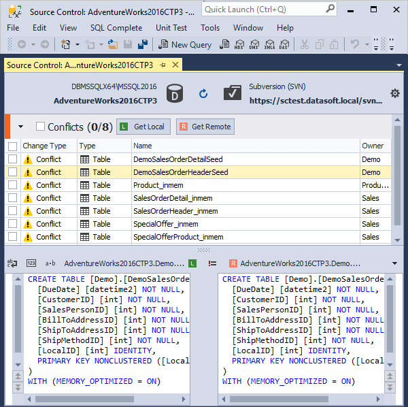
Task: Open the left toolbar overflow options
Action: click(376, 44)
